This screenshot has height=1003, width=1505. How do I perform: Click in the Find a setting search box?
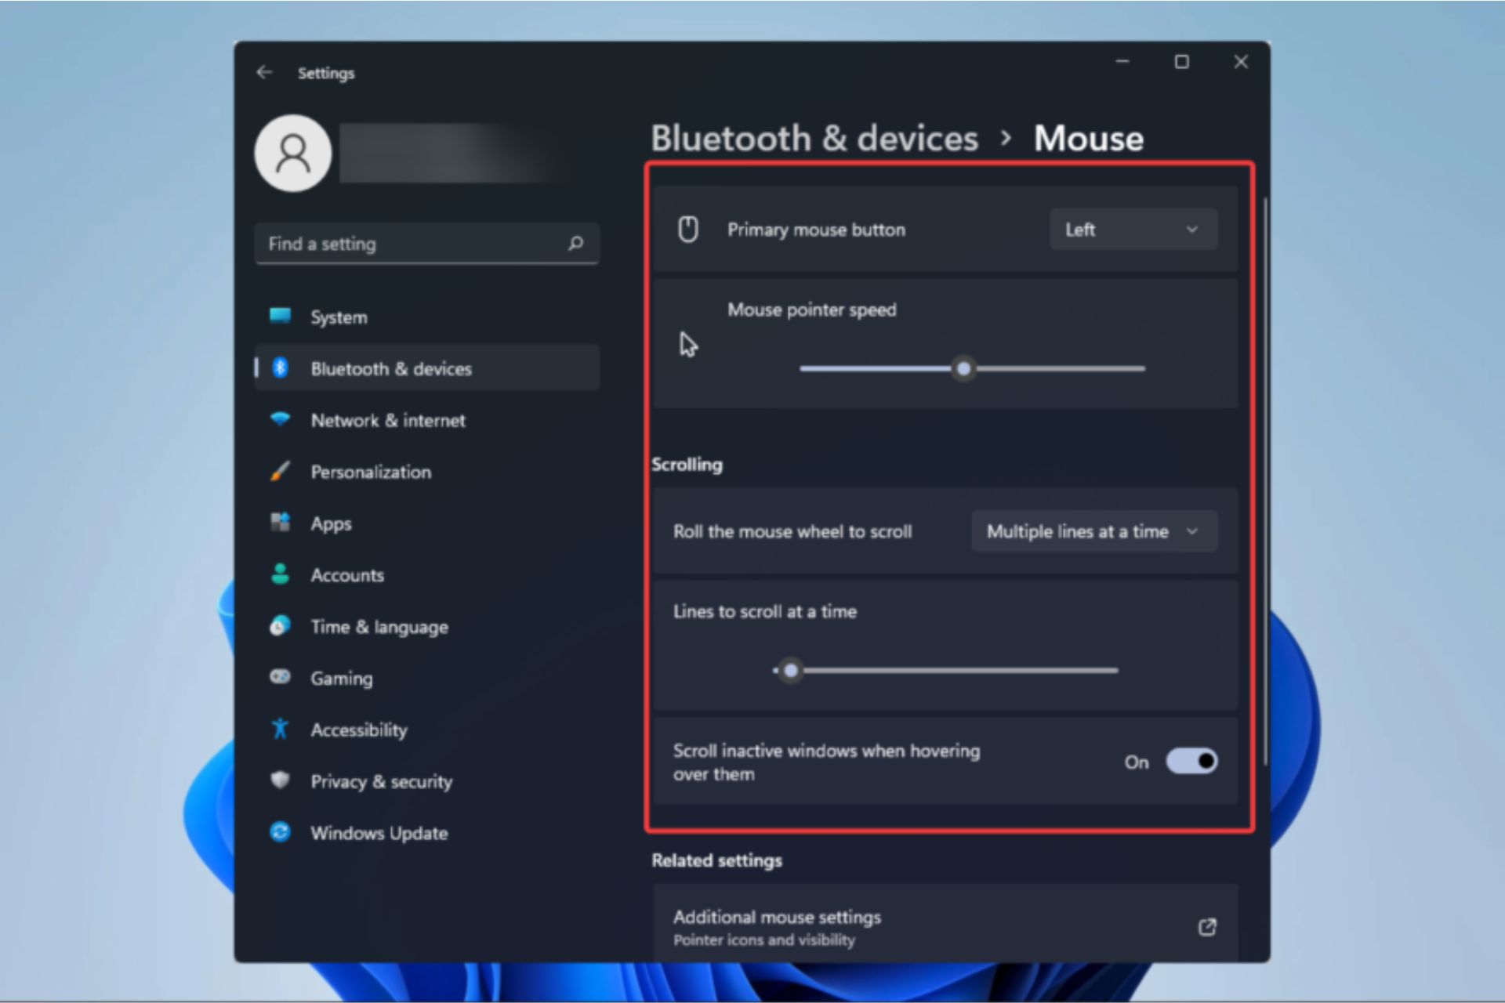tap(427, 244)
